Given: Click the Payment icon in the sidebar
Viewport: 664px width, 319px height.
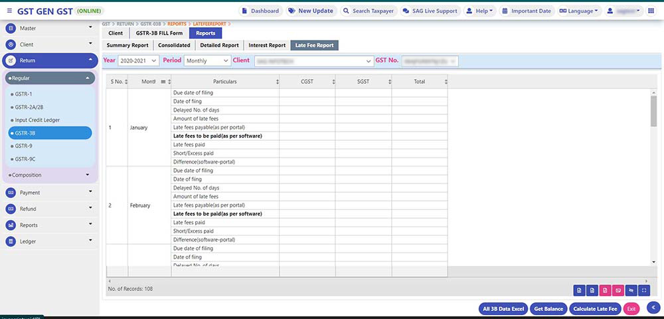Looking at the screenshot, I should click(x=11, y=193).
